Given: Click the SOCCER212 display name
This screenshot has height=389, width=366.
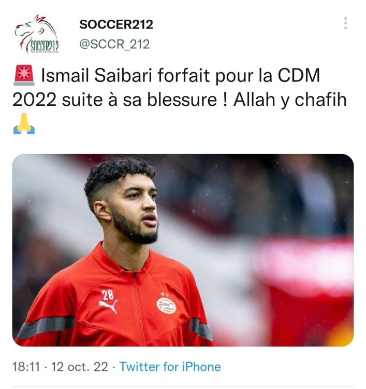Looking at the screenshot, I should tap(116, 24).
